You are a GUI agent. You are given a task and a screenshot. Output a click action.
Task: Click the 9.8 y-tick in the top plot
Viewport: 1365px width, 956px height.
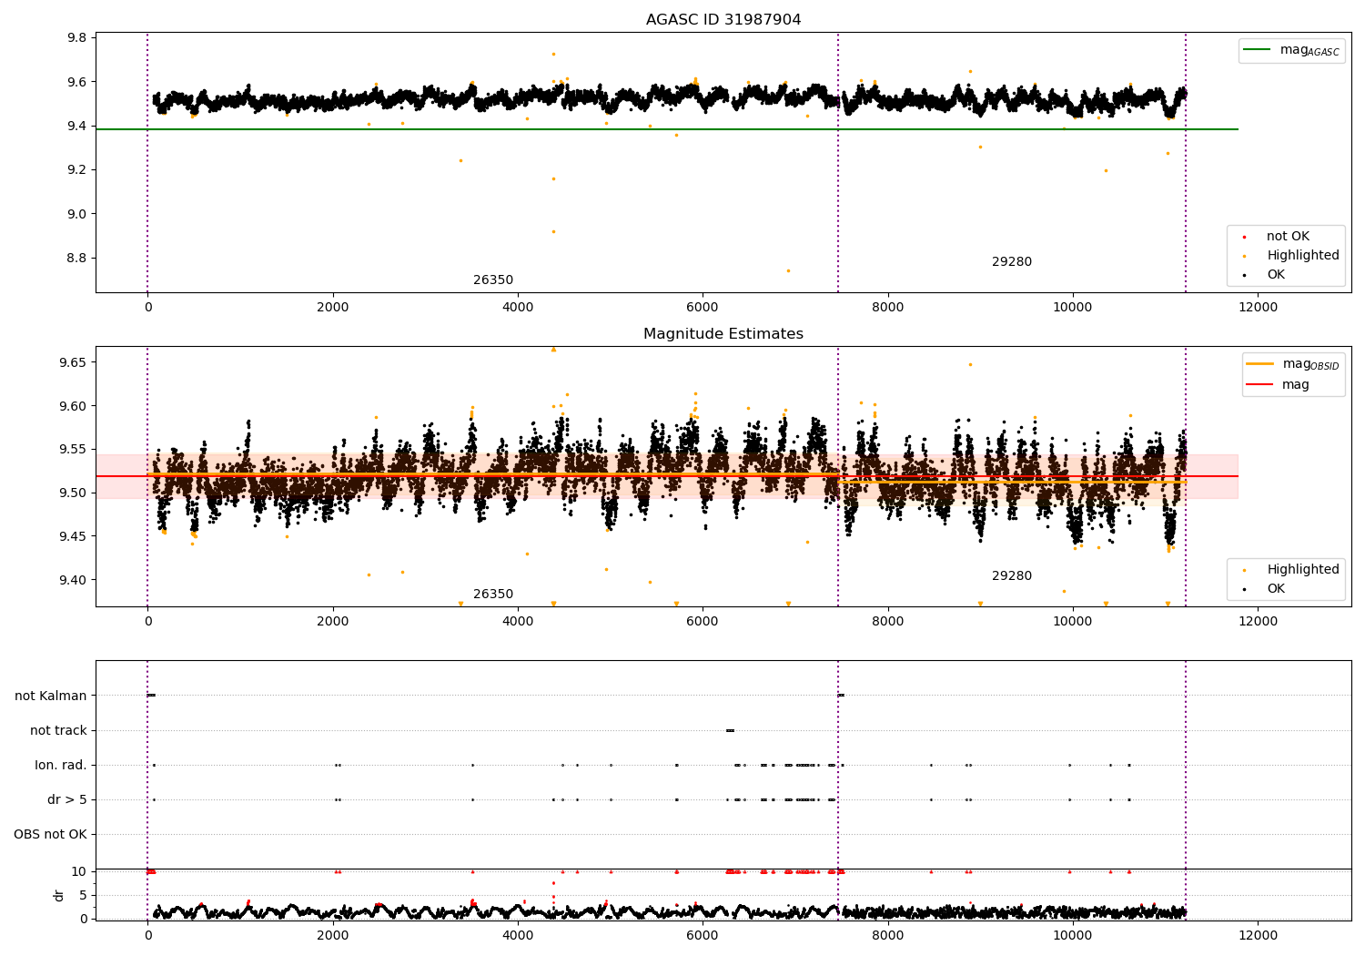tap(77, 38)
